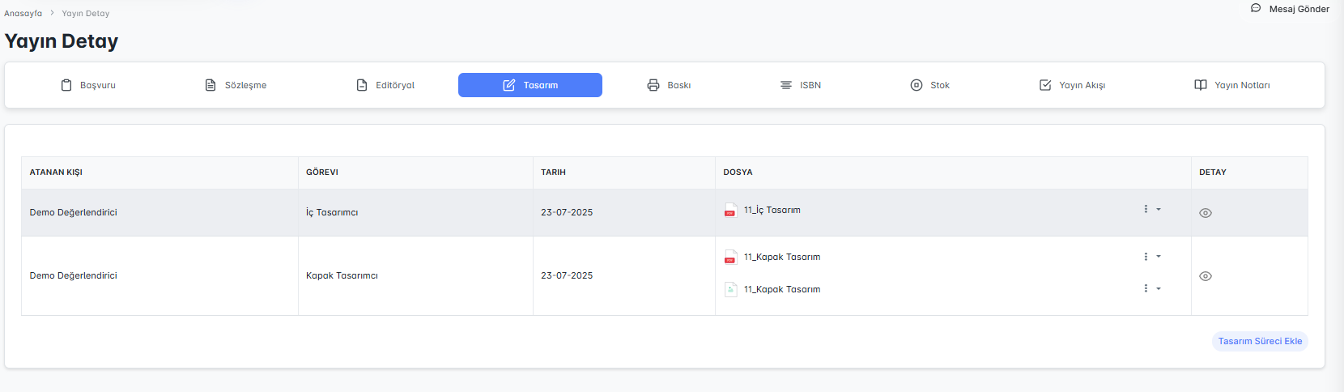1344x392 pixels.
Task: Click the printer icon for Baskı
Action: click(x=653, y=85)
